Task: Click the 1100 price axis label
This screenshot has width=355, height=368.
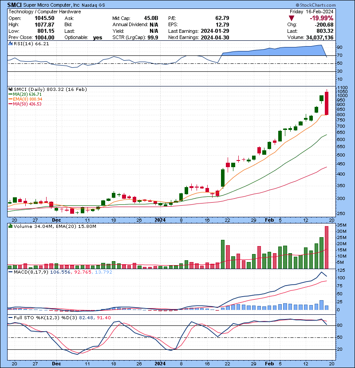Action: click(x=343, y=88)
